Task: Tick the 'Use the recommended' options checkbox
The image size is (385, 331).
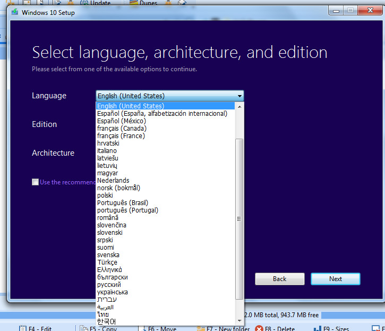Action: click(36, 182)
